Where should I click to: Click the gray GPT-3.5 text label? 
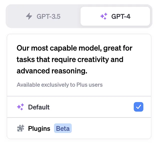coord(48,16)
